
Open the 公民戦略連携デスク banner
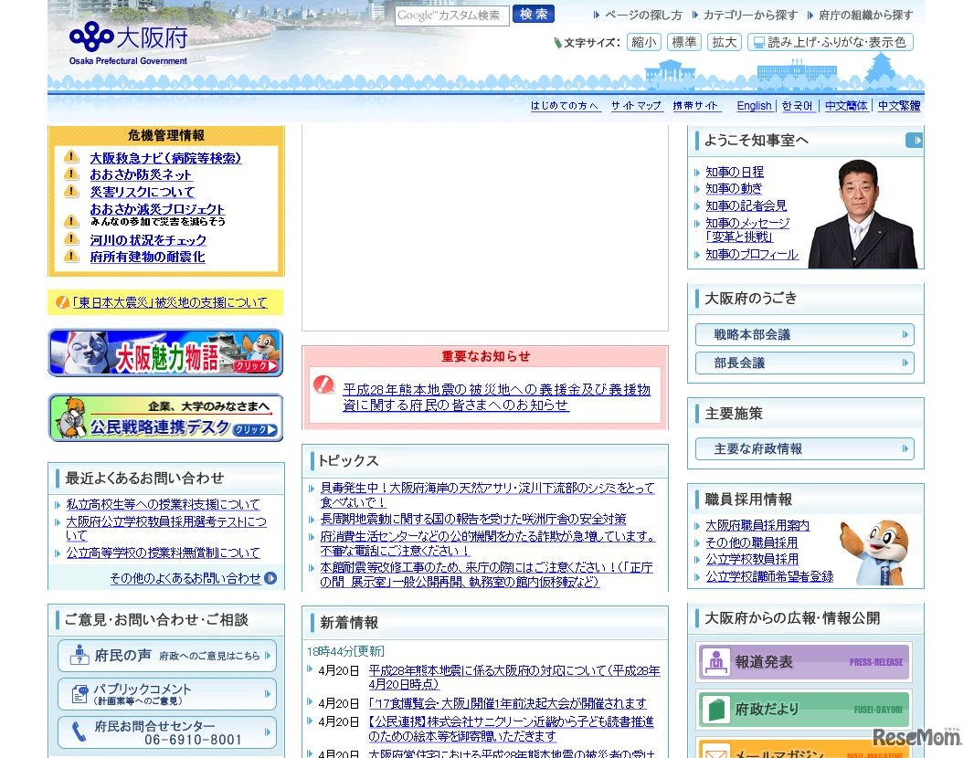[x=165, y=418]
